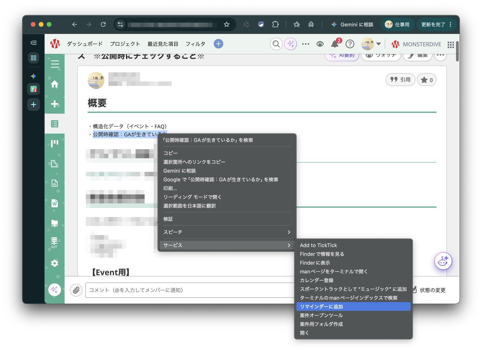Image resolution: width=482 pixels, height=350 pixels.
Task: Open the documents icon in sidebar
Action: (x=55, y=183)
